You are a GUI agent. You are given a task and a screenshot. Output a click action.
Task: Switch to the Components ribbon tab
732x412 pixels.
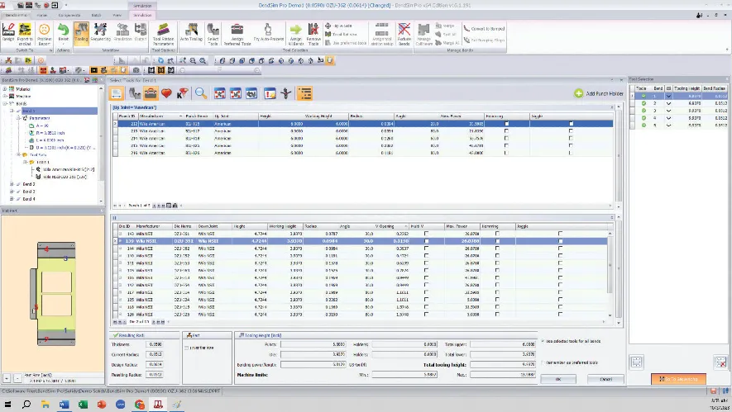(x=71, y=14)
